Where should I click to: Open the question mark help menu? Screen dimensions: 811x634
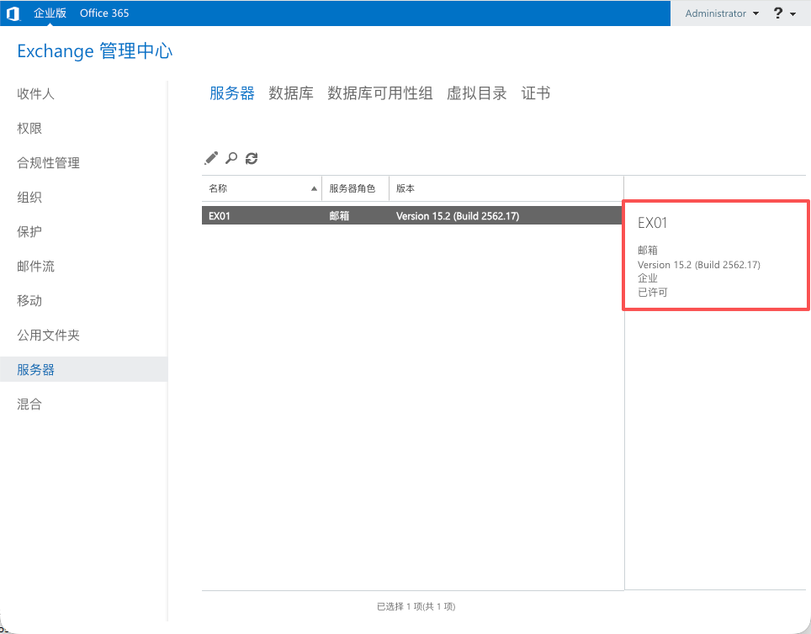point(784,13)
